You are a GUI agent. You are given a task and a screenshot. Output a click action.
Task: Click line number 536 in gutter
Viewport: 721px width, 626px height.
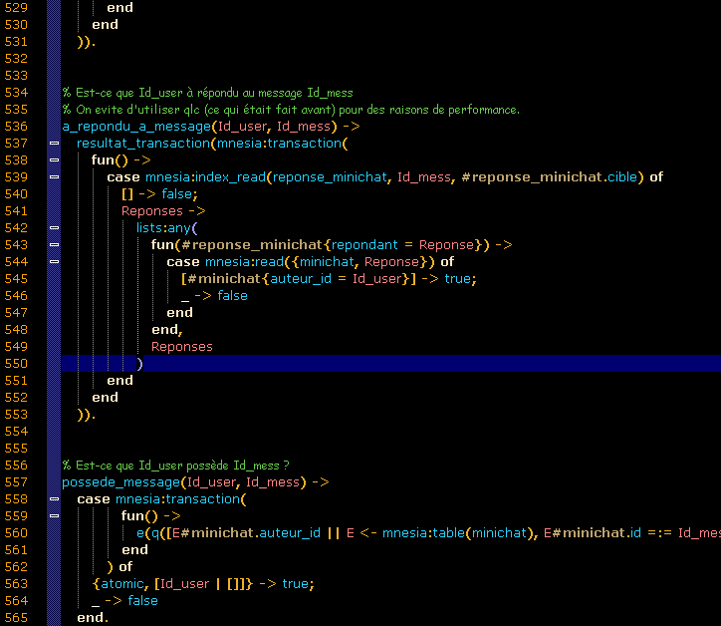click(16, 127)
